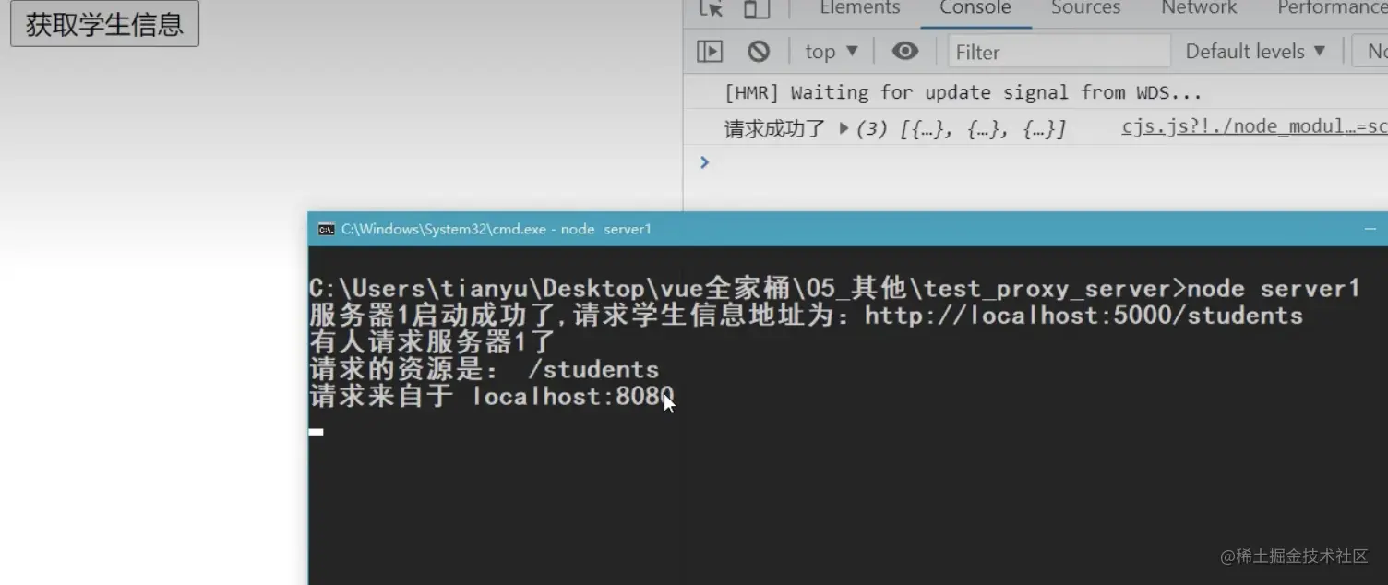Image resolution: width=1388 pixels, height=585 pixels.
Task: Open the Sources tab
Action: 1085,8
